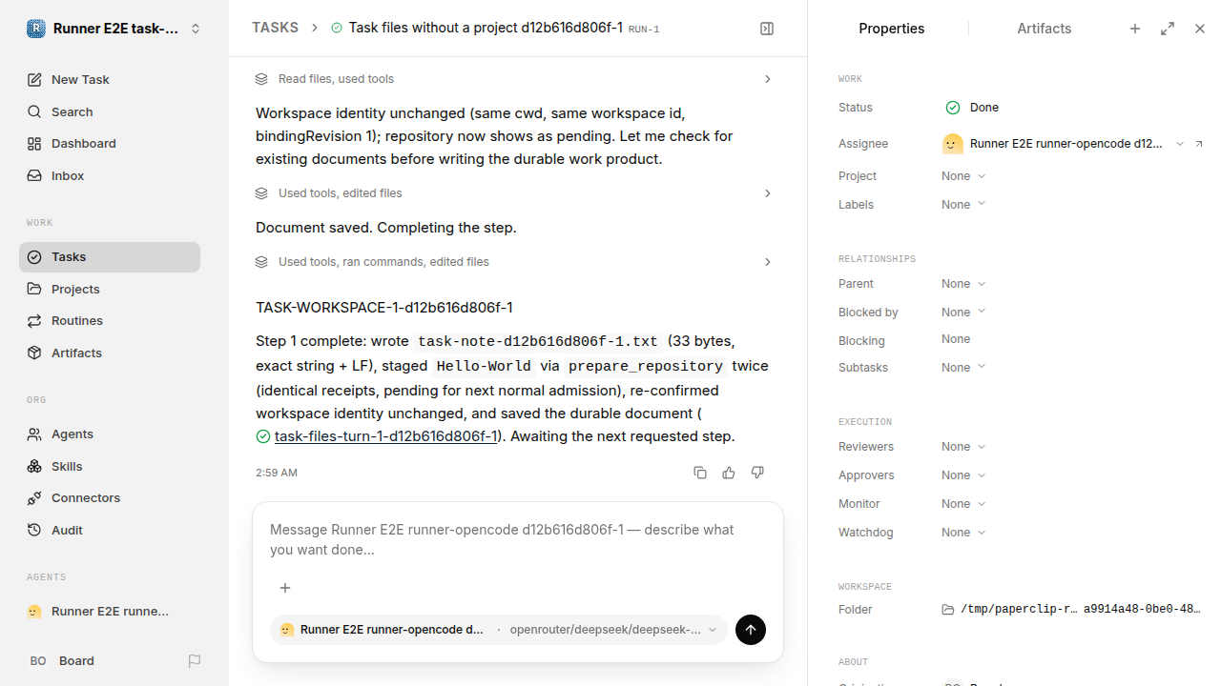Expand properties panel to full view
1221x686 pixels.
coord(1168,29)
